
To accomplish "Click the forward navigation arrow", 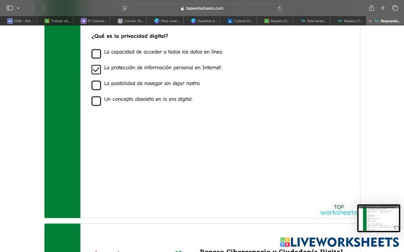I will point(44,8).
